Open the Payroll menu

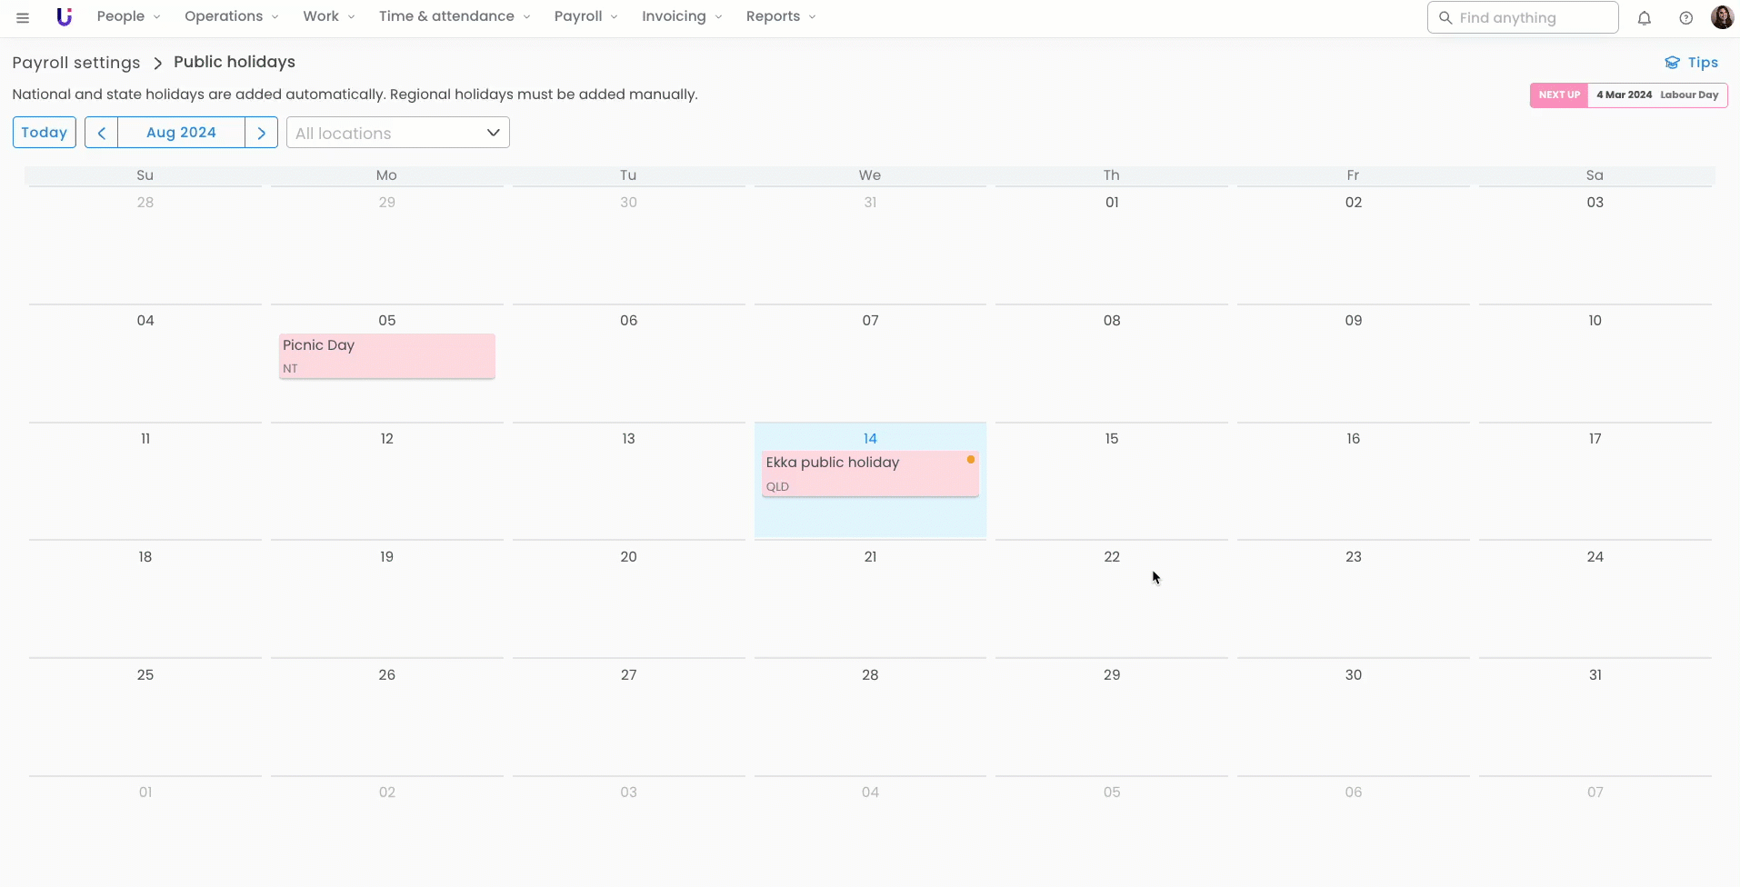tap(585, 16)
